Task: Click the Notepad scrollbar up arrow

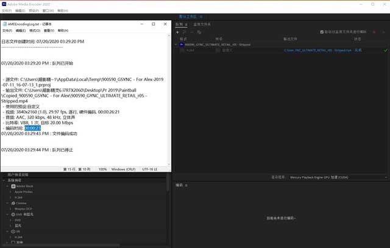Action: (x=169, y=35)
